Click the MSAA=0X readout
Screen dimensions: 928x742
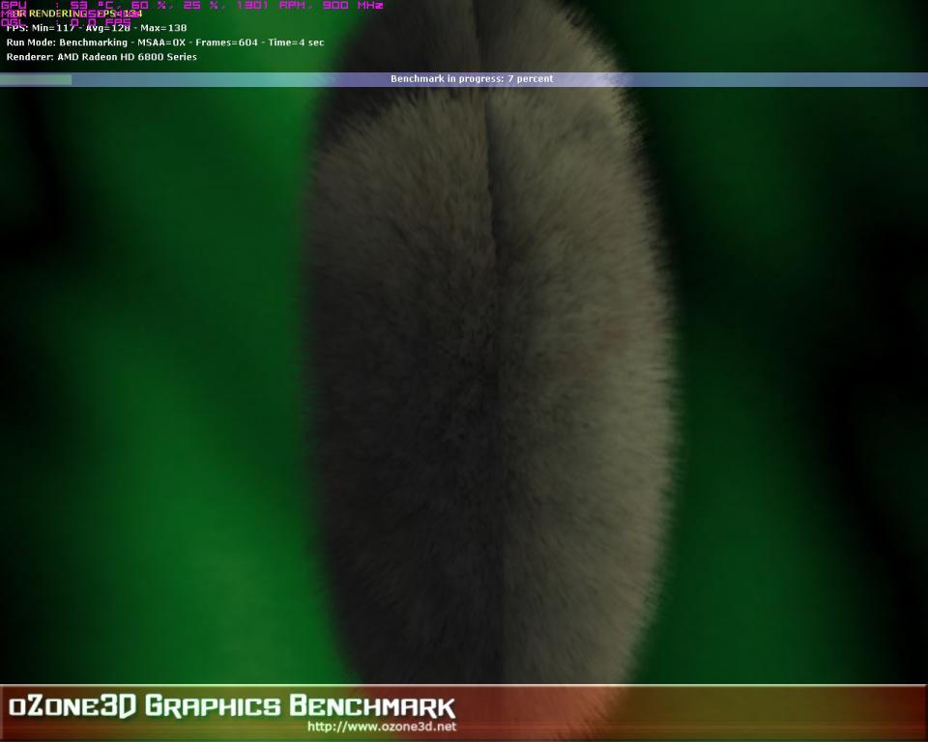pyautogui.click(x=161, y=43)
